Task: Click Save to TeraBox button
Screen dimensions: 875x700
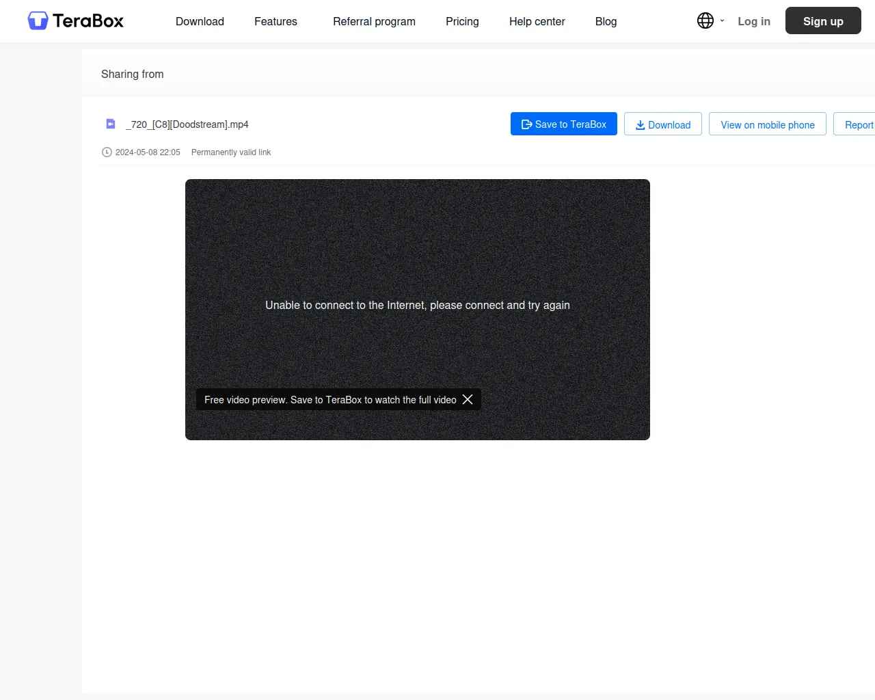Action: [563, 124]
